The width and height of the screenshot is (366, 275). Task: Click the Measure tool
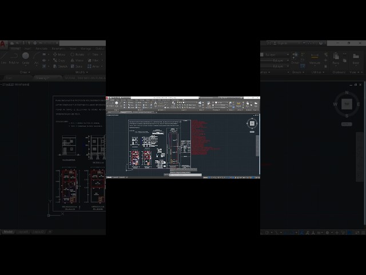click(315, 58)
